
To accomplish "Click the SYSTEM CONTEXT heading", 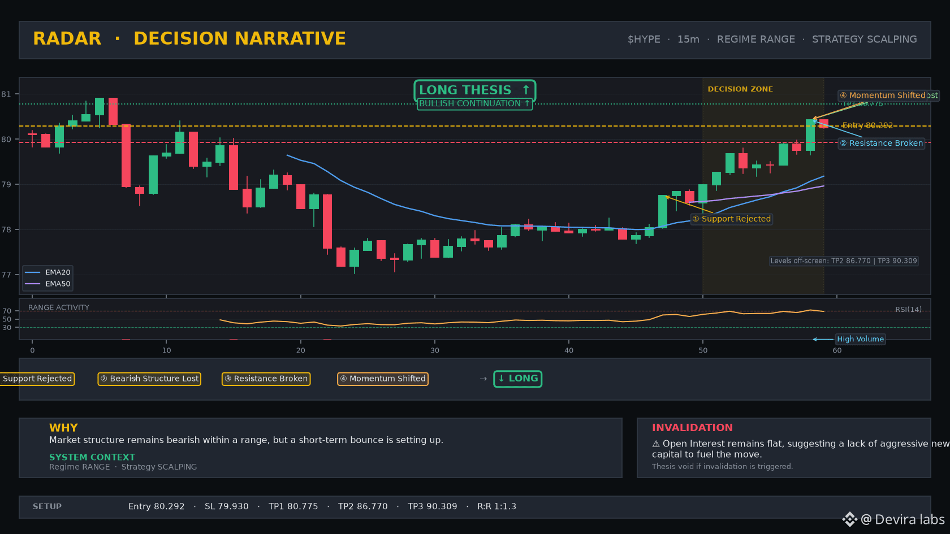I will [92, 457].
